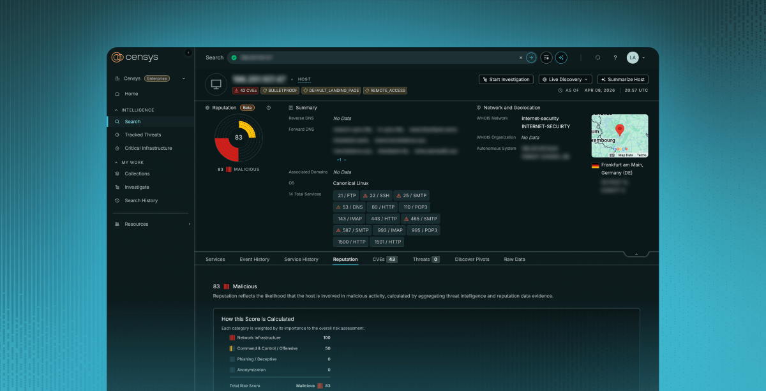
Task: Collapse the sidebar with the arrow icon
Action: (x=188, y=52)
